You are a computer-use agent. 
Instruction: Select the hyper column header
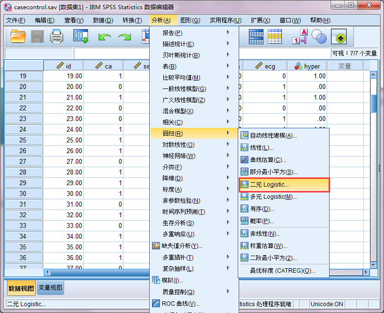[x=307, y=66]
